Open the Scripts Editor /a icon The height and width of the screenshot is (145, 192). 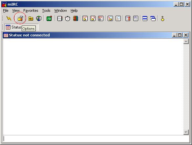click(49, 18)
